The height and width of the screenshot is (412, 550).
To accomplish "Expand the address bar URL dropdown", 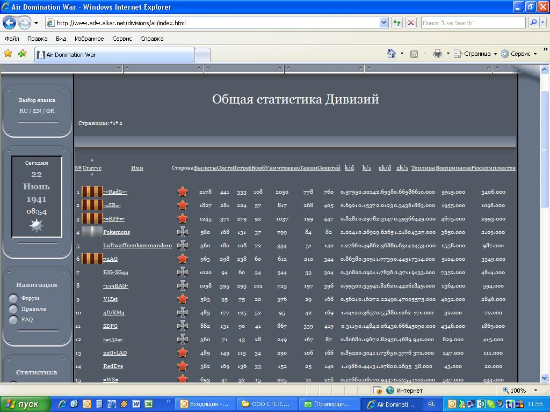I will coord(383,23).
